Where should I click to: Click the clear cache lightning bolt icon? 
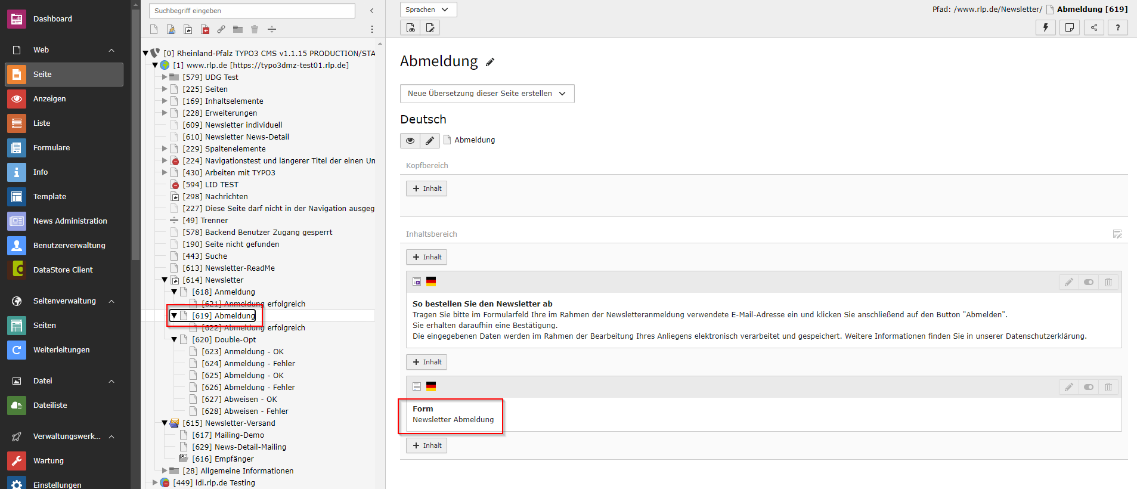pyautogui.click(x=1045, y=27)
